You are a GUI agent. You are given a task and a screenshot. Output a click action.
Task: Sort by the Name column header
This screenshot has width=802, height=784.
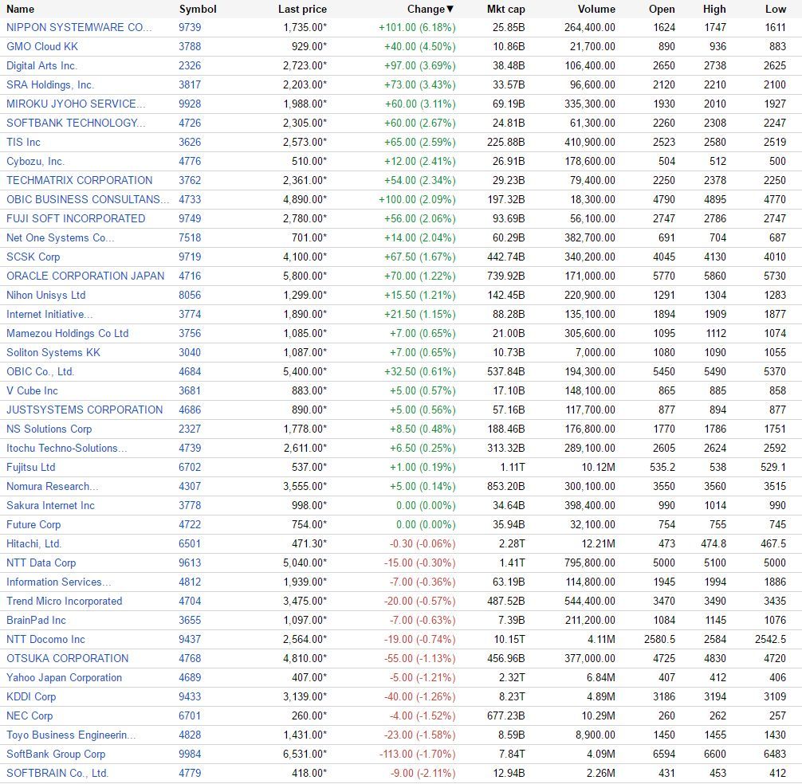pyautogui.click(x=21, y=10)
